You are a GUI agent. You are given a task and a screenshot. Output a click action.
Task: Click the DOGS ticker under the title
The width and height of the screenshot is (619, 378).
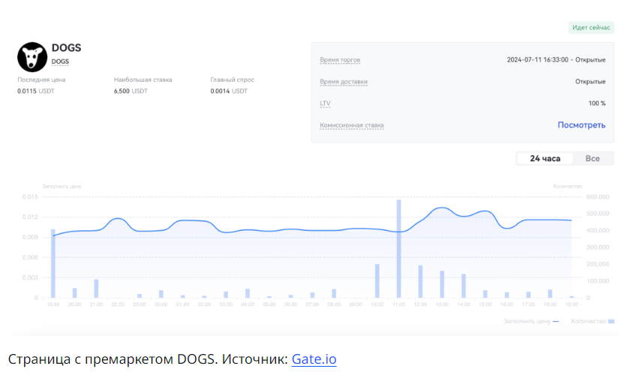(60, 61)
